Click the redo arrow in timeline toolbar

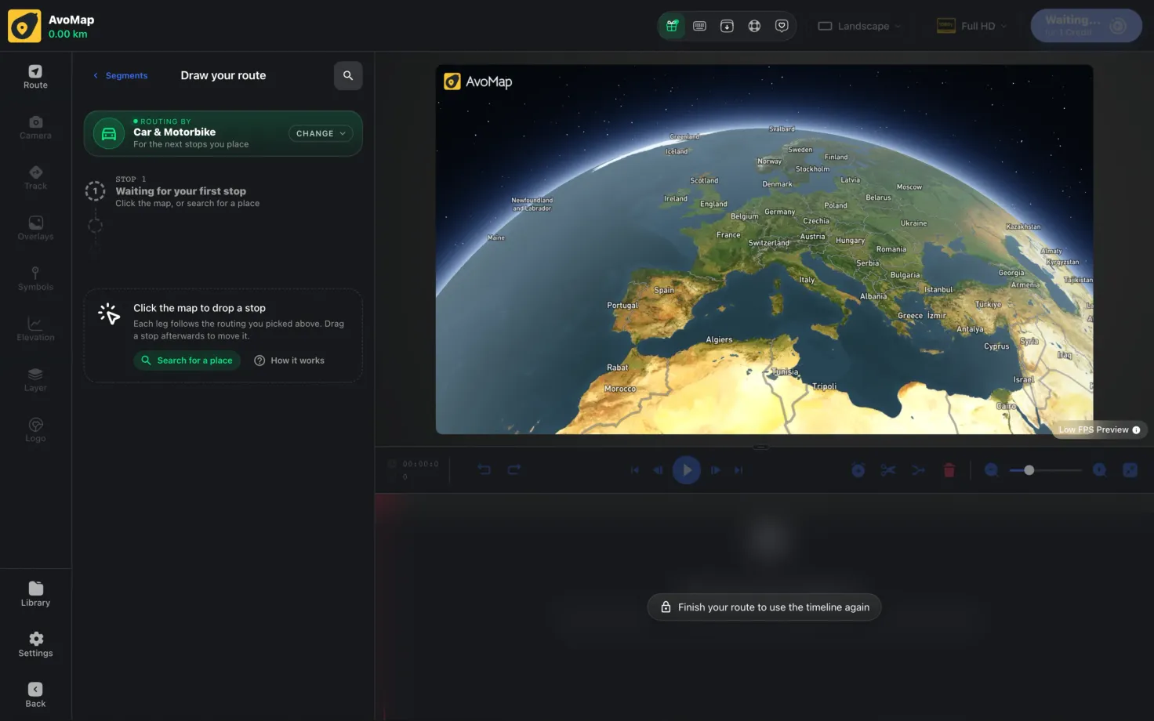(514, 469)
